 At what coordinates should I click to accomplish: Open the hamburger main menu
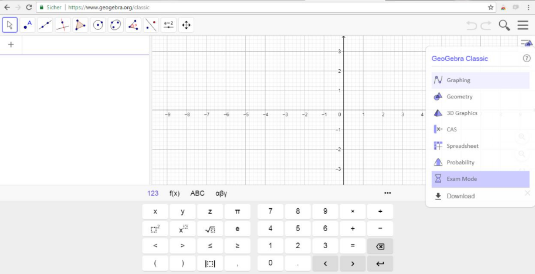pos(523,25)
